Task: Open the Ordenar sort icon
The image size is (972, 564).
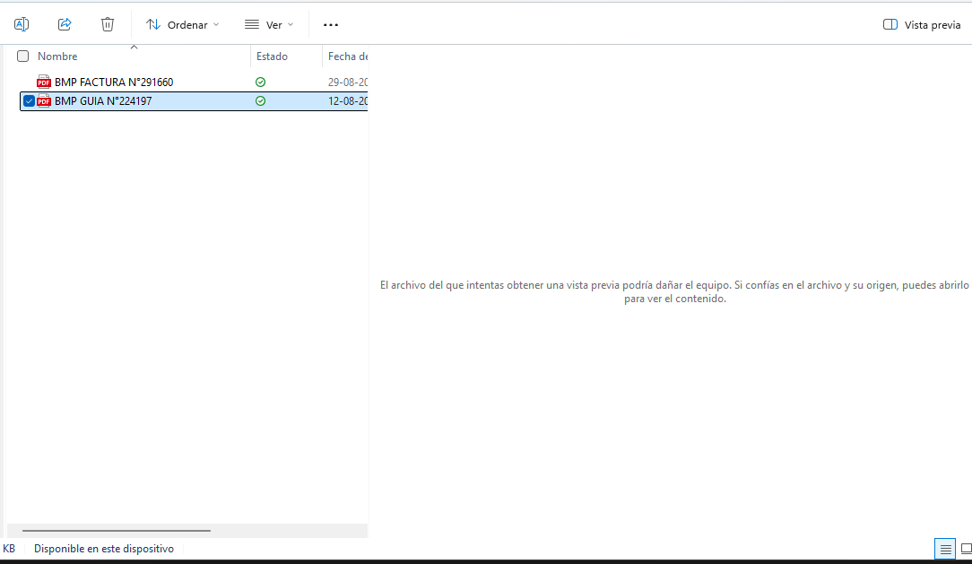Action: click(x=152, y=24)
